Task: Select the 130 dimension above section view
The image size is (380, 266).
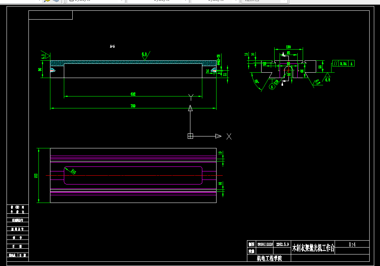Action: tap(288, 47)
